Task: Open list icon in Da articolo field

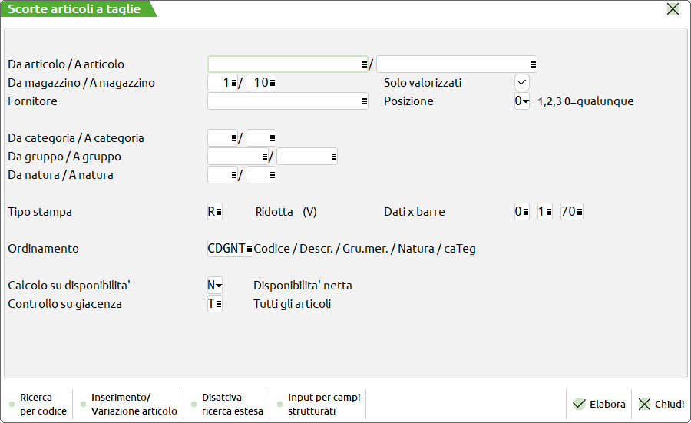Action: [364, 64]
